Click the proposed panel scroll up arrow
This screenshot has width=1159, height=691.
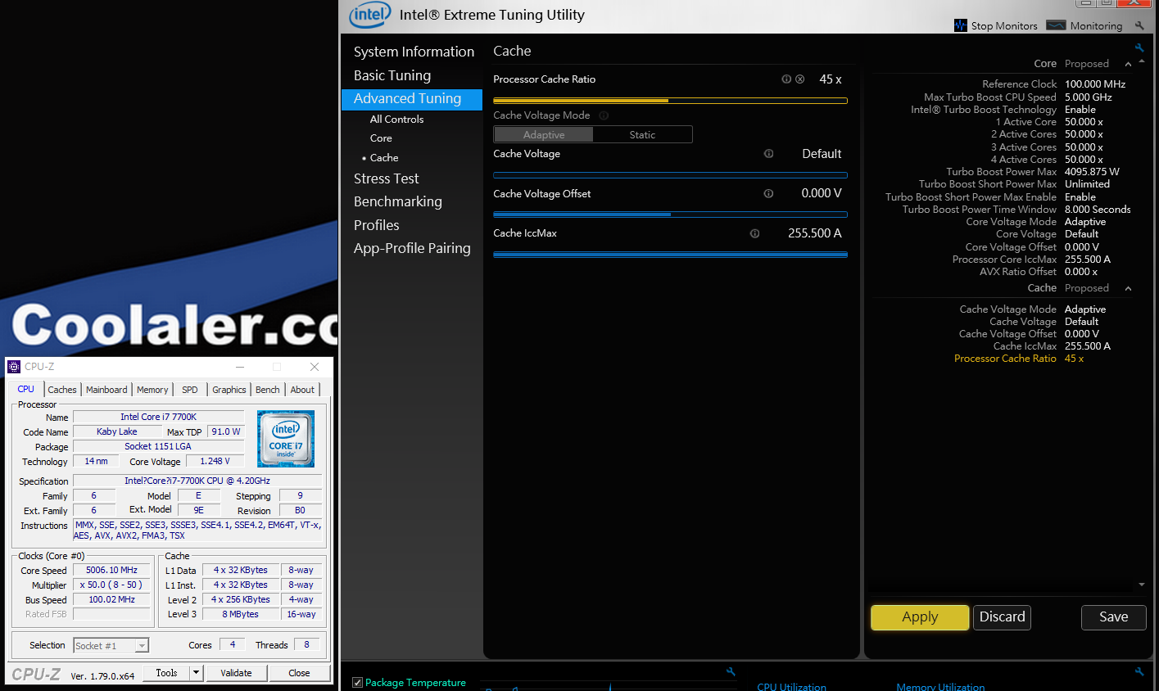1142,62
